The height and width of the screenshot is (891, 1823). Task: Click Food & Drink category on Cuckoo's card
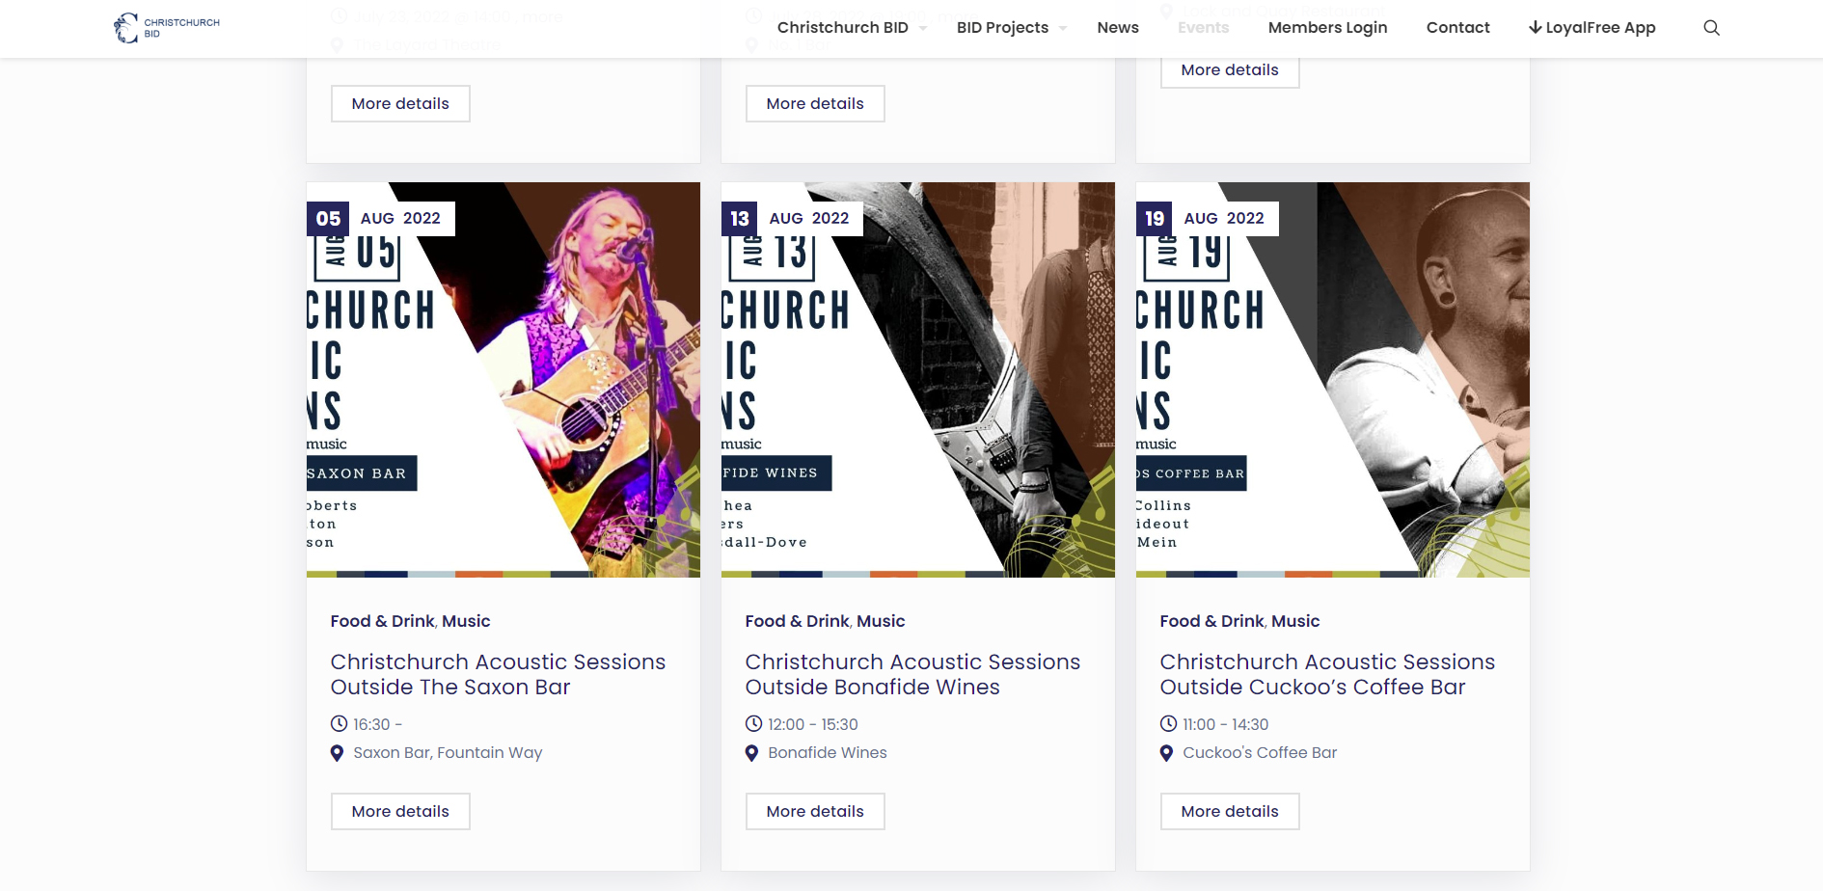click(x=1211, y=622)
